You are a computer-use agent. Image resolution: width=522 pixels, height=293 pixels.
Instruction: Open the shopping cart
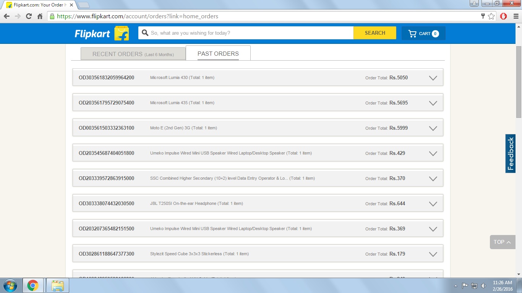423,34
